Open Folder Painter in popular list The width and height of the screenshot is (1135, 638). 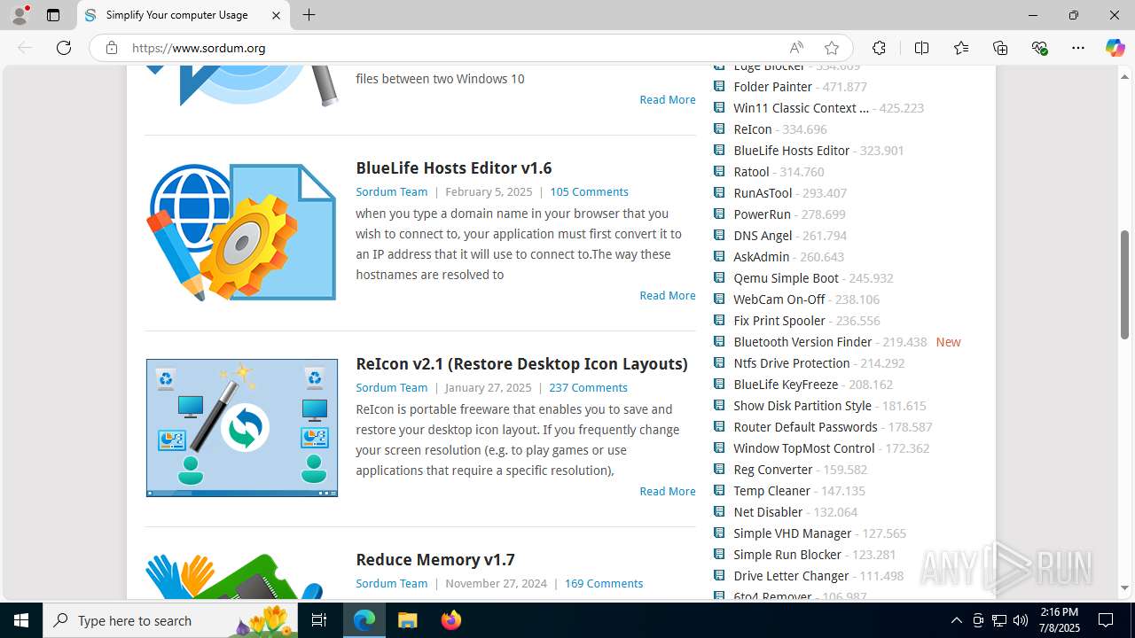(773, 86)
